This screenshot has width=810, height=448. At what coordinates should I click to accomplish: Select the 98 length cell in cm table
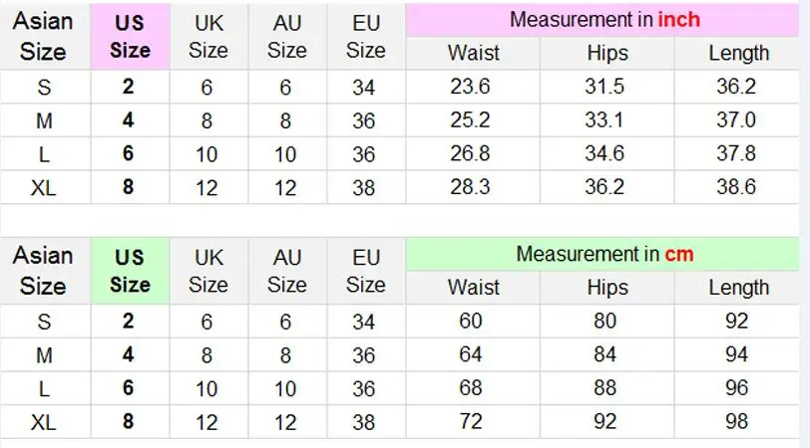[736, 422]
